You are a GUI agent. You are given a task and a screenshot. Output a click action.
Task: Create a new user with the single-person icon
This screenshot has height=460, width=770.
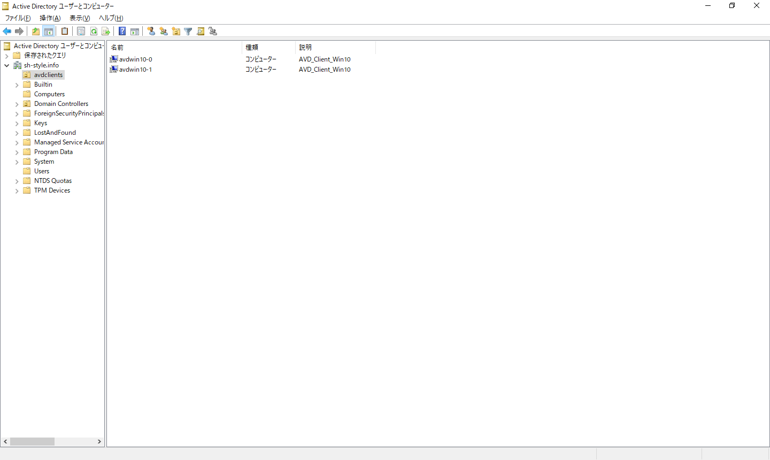tap(151, 32)
